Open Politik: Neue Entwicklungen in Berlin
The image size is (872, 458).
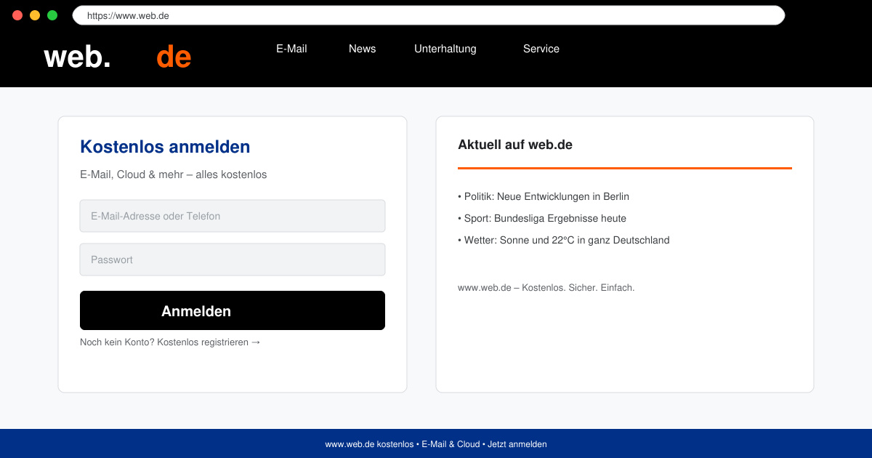coord(544,196)
